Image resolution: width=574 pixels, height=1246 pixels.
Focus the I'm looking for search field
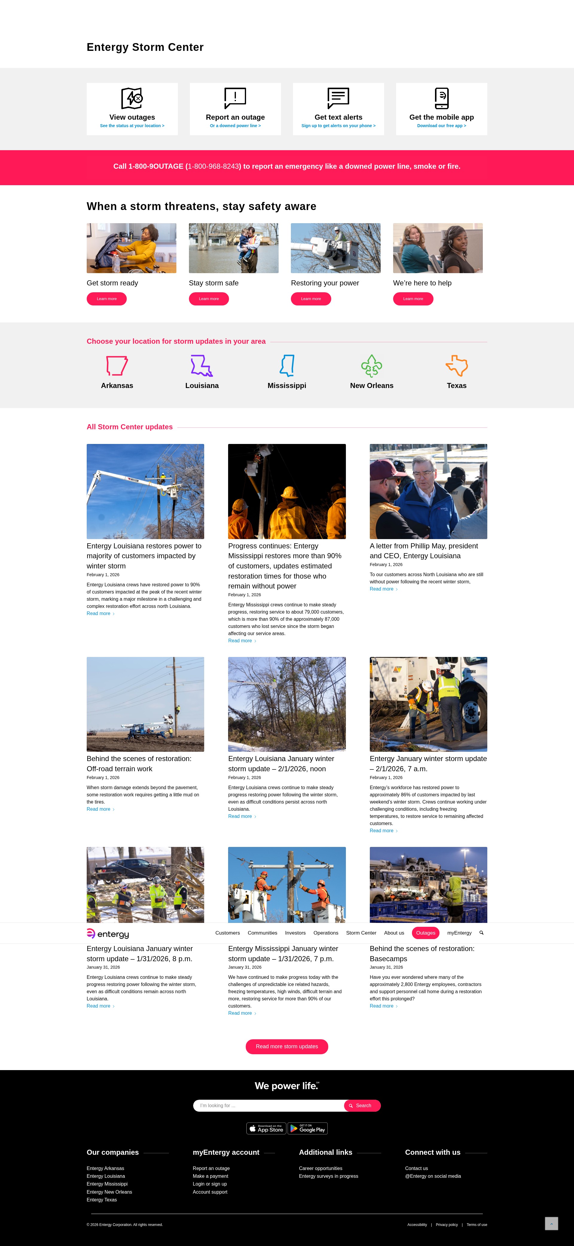pyautogui.click(x=268, y=1105)
